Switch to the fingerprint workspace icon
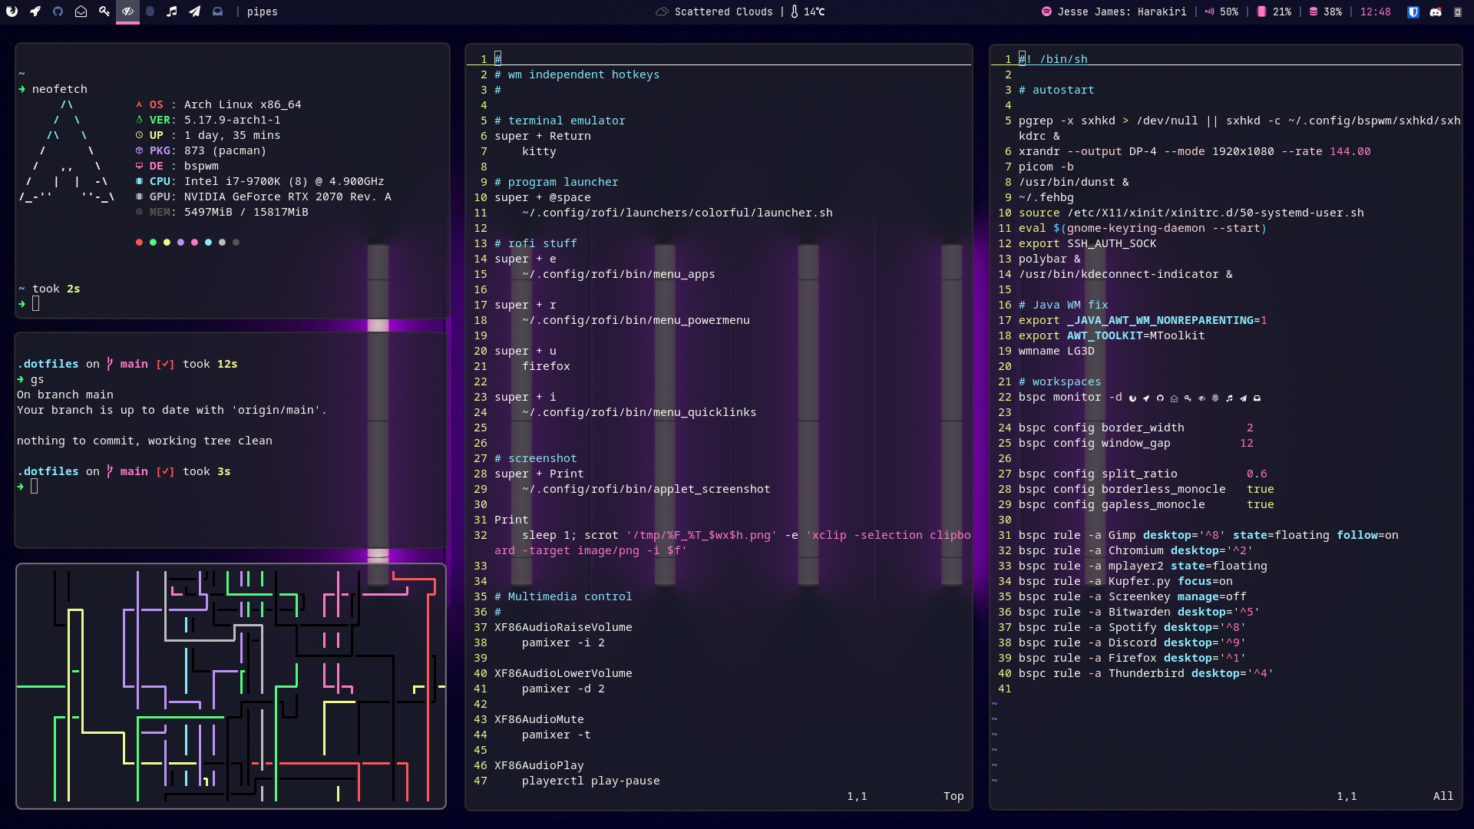 (x=150, y=12)
